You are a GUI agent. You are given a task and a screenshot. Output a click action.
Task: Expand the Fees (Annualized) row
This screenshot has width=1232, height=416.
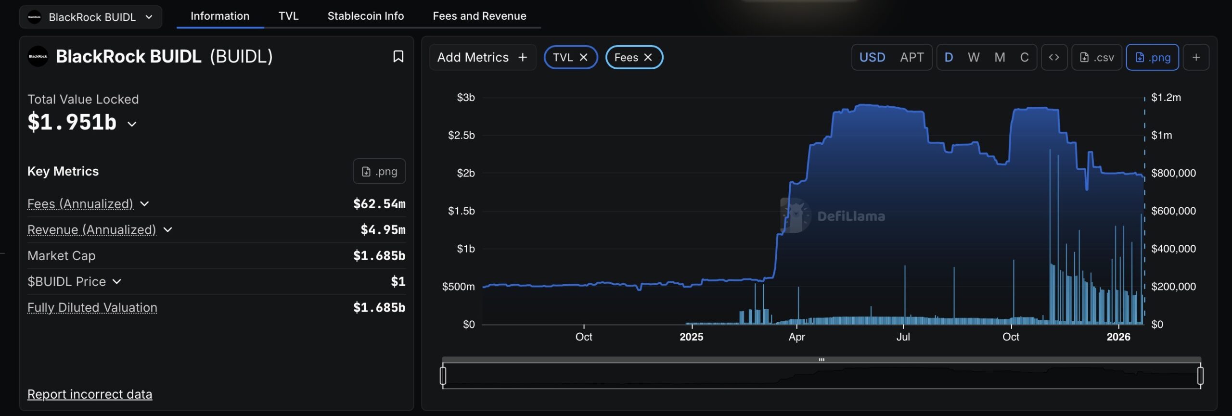(144, 204)
